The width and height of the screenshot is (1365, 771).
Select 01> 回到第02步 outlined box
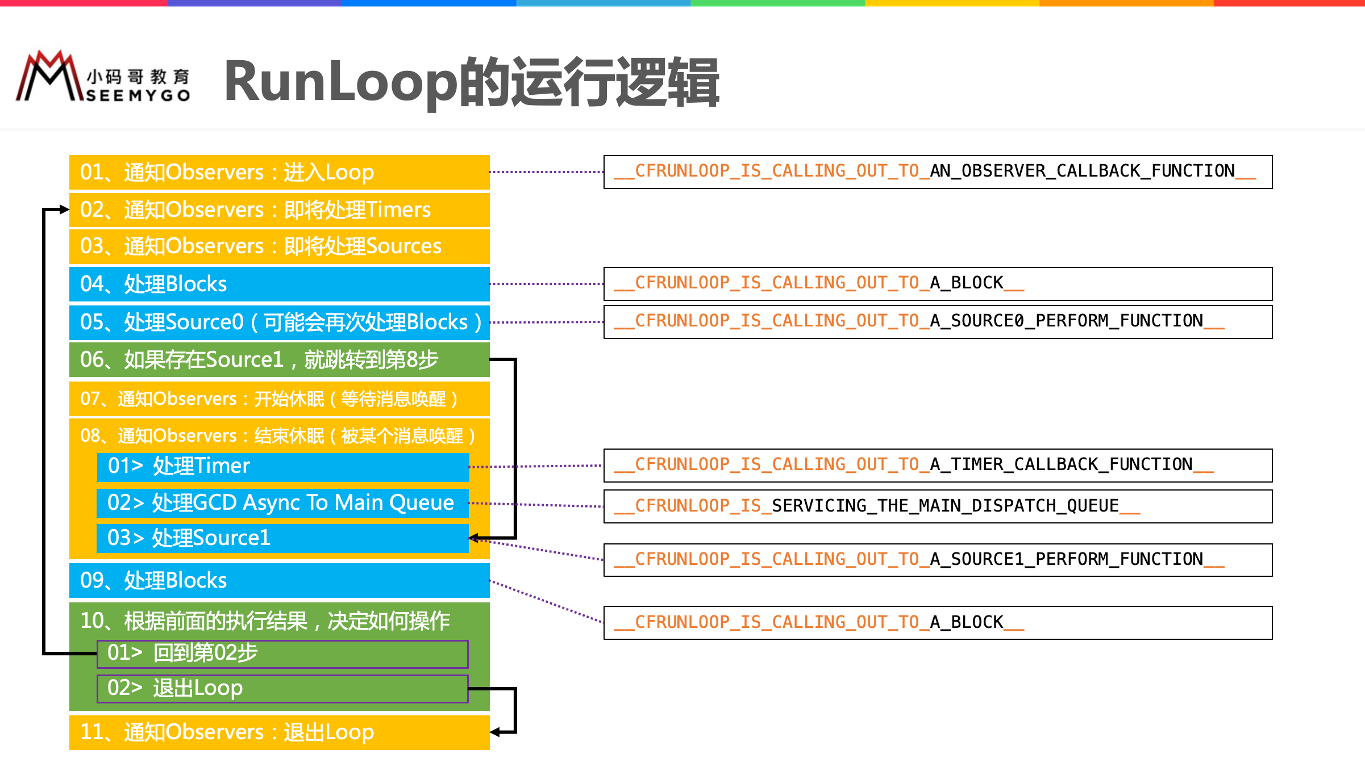coord(282,653)
